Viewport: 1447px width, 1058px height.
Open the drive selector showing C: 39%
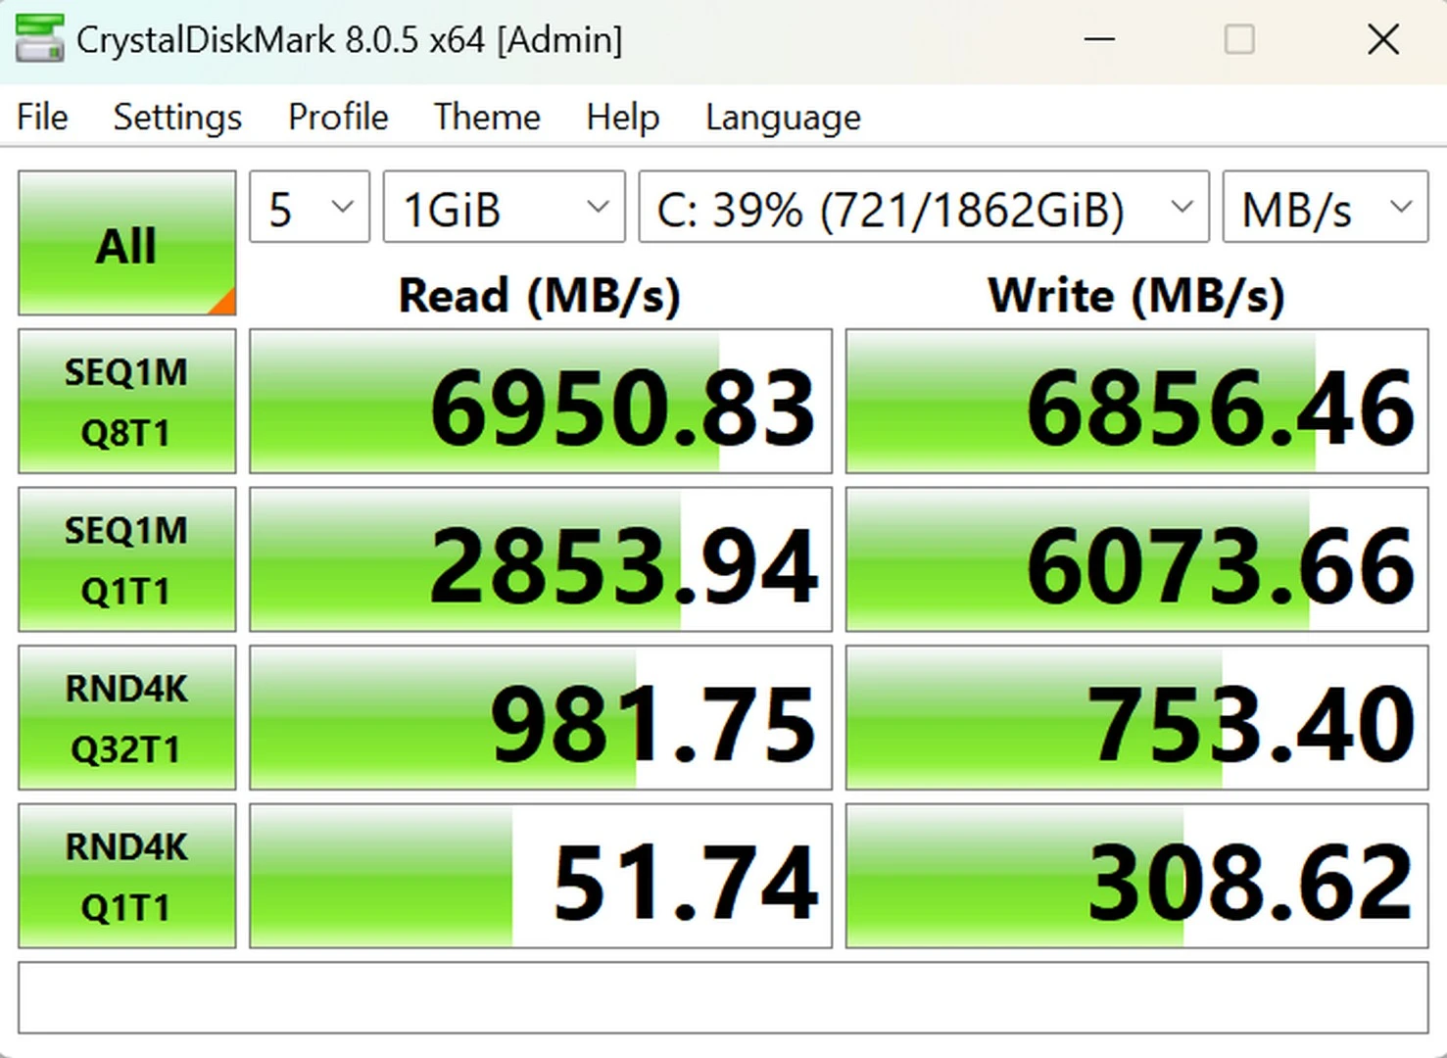923,208
